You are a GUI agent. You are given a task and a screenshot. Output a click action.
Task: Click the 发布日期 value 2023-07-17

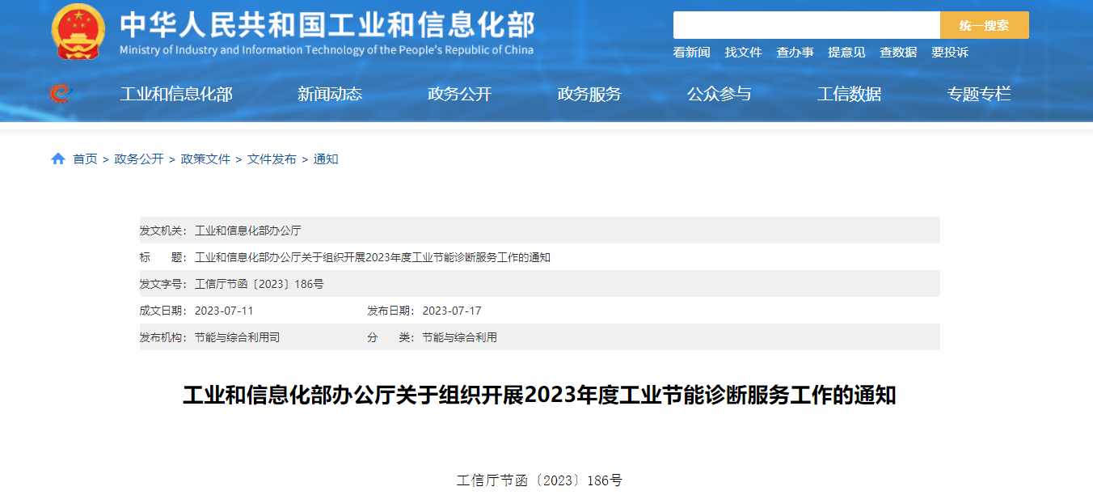click(452, 311)
